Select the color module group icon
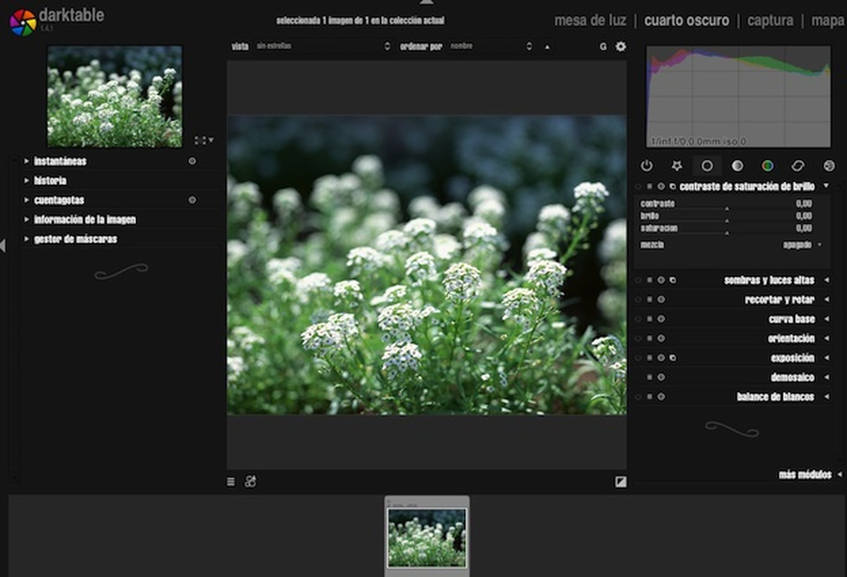The width and height of the screenshot is (847, 577). 768,165
